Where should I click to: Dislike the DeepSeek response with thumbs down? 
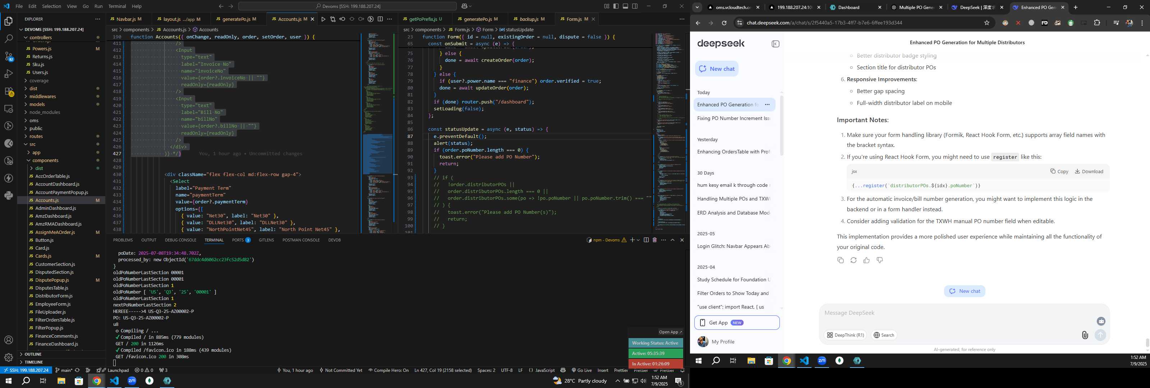(879, 260)
